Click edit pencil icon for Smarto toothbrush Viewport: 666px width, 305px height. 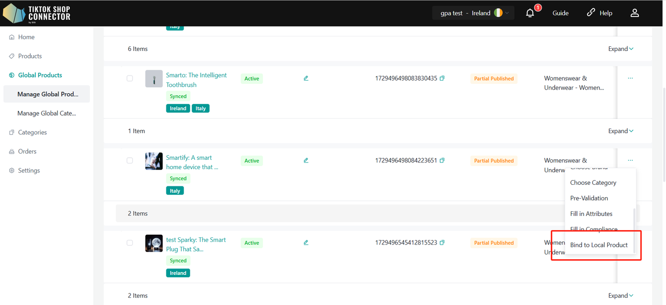tap(306, 79)
